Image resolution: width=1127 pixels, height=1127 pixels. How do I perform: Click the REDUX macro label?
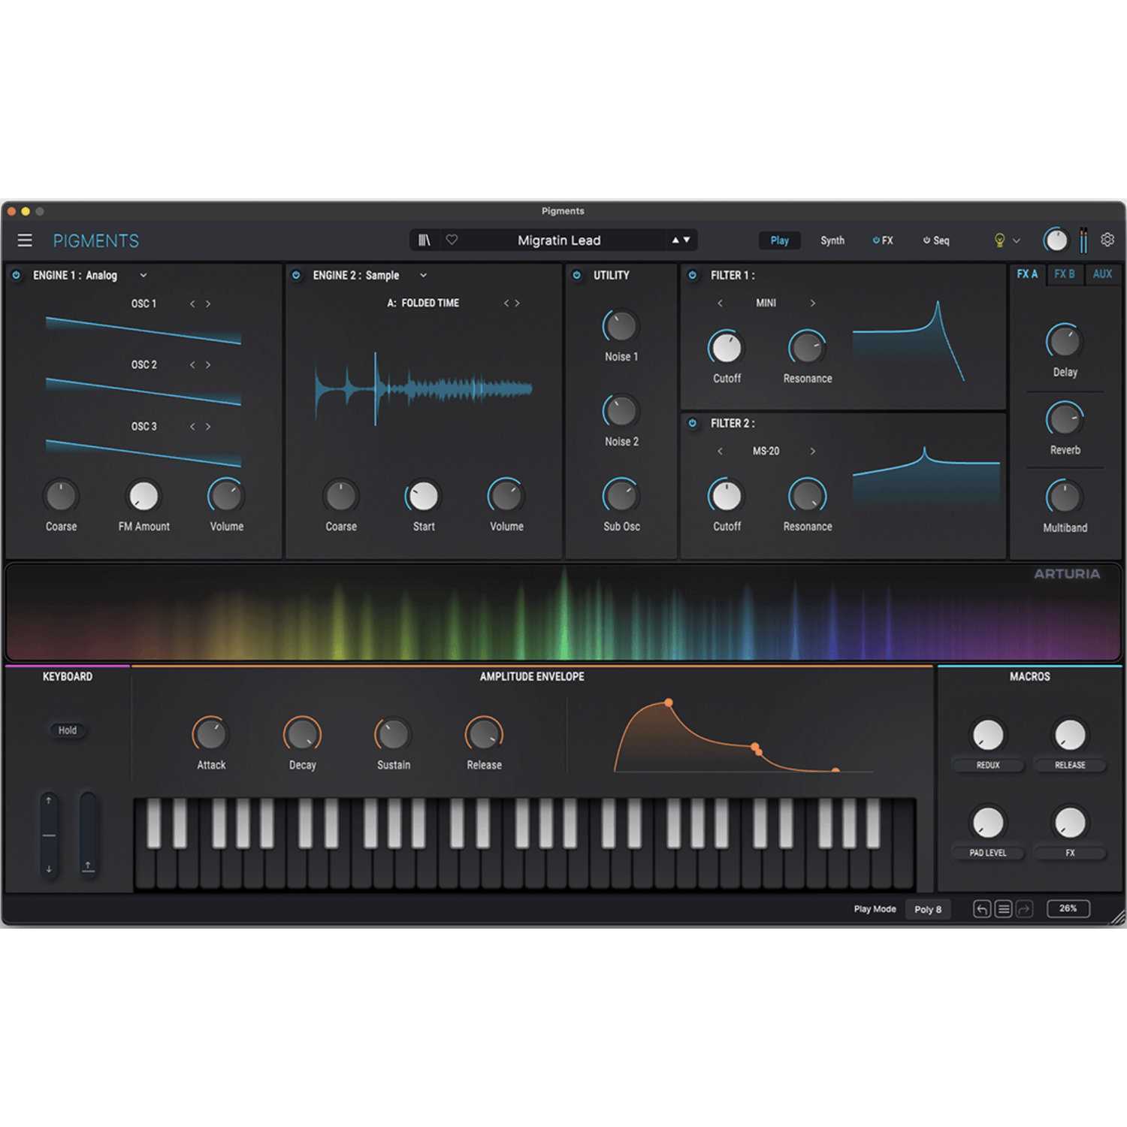coord(988,765)
